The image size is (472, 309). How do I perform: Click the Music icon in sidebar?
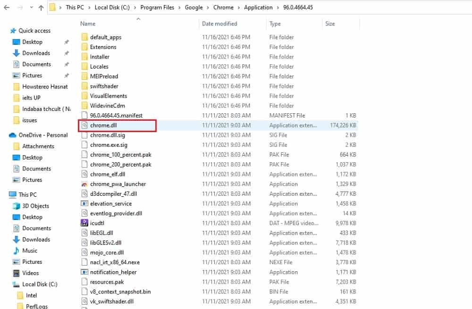(x=16, y=251)
